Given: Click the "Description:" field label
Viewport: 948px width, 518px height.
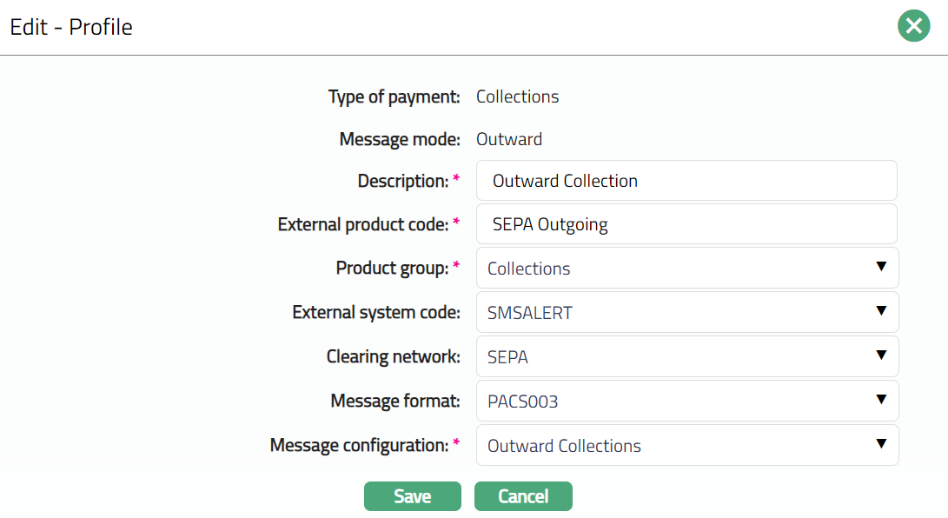Looking at the screenshot, I should tap(403, 181).
